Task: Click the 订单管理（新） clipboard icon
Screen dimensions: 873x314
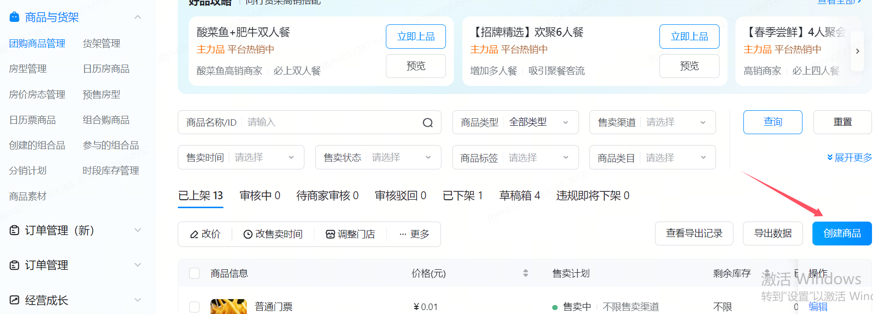Action: click(x=15, y=230)
